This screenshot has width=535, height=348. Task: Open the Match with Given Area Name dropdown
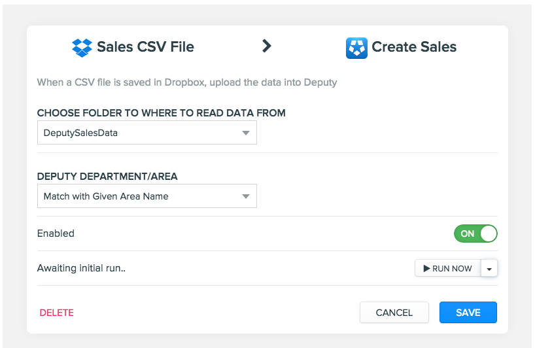click(147, 196)
